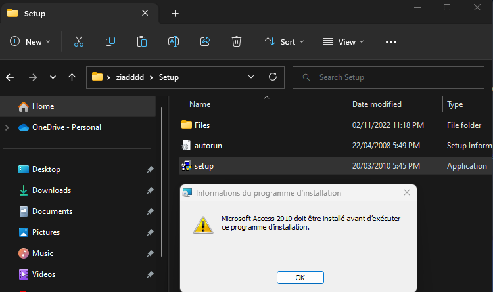The image size is (493, 292).
Task: Click the navigation pane scrollbar
Action: tap(162, 182)
